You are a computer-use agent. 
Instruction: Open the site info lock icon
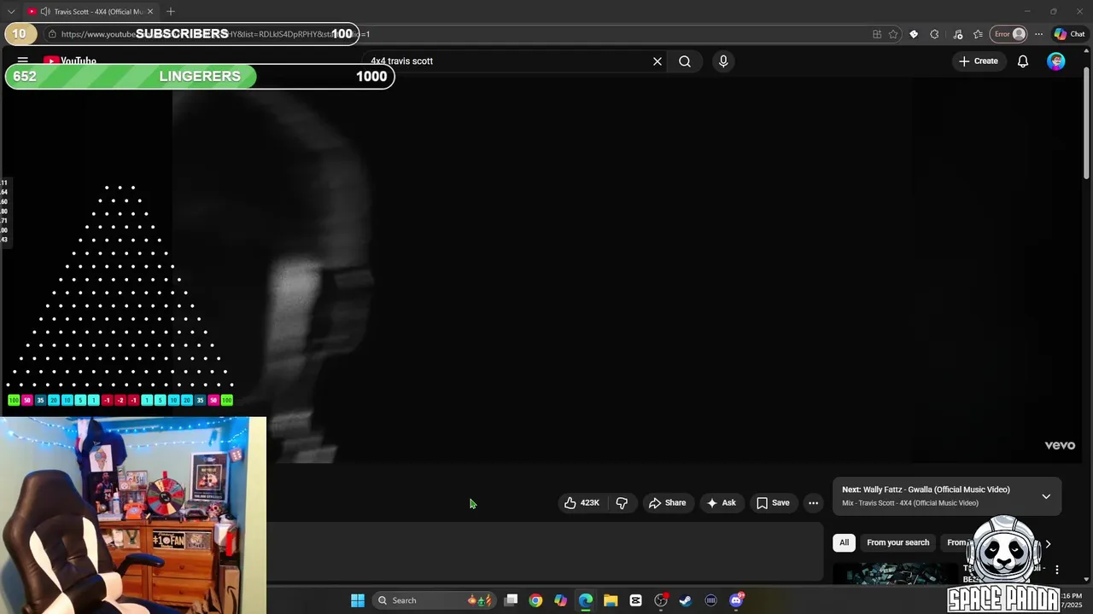tap(52, 34)
